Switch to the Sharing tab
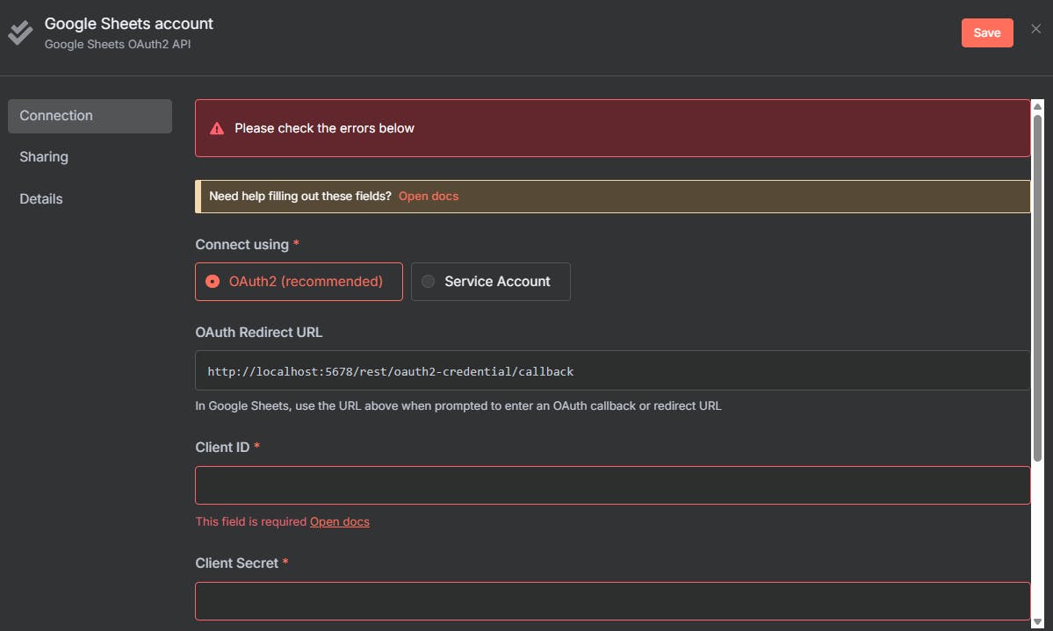1053x631 pixels. click(44, 157)
